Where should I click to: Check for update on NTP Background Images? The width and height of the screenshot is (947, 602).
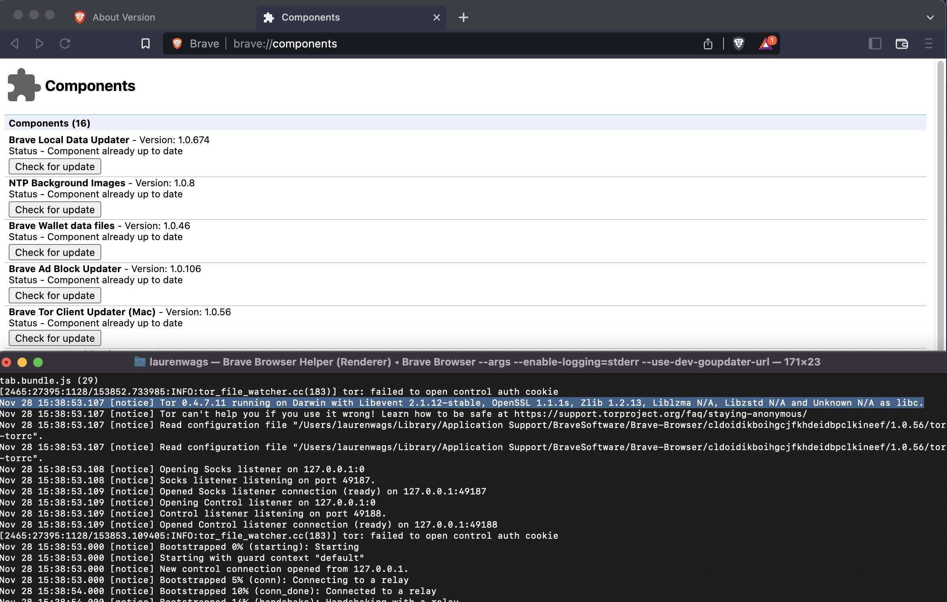pos(55,209)
